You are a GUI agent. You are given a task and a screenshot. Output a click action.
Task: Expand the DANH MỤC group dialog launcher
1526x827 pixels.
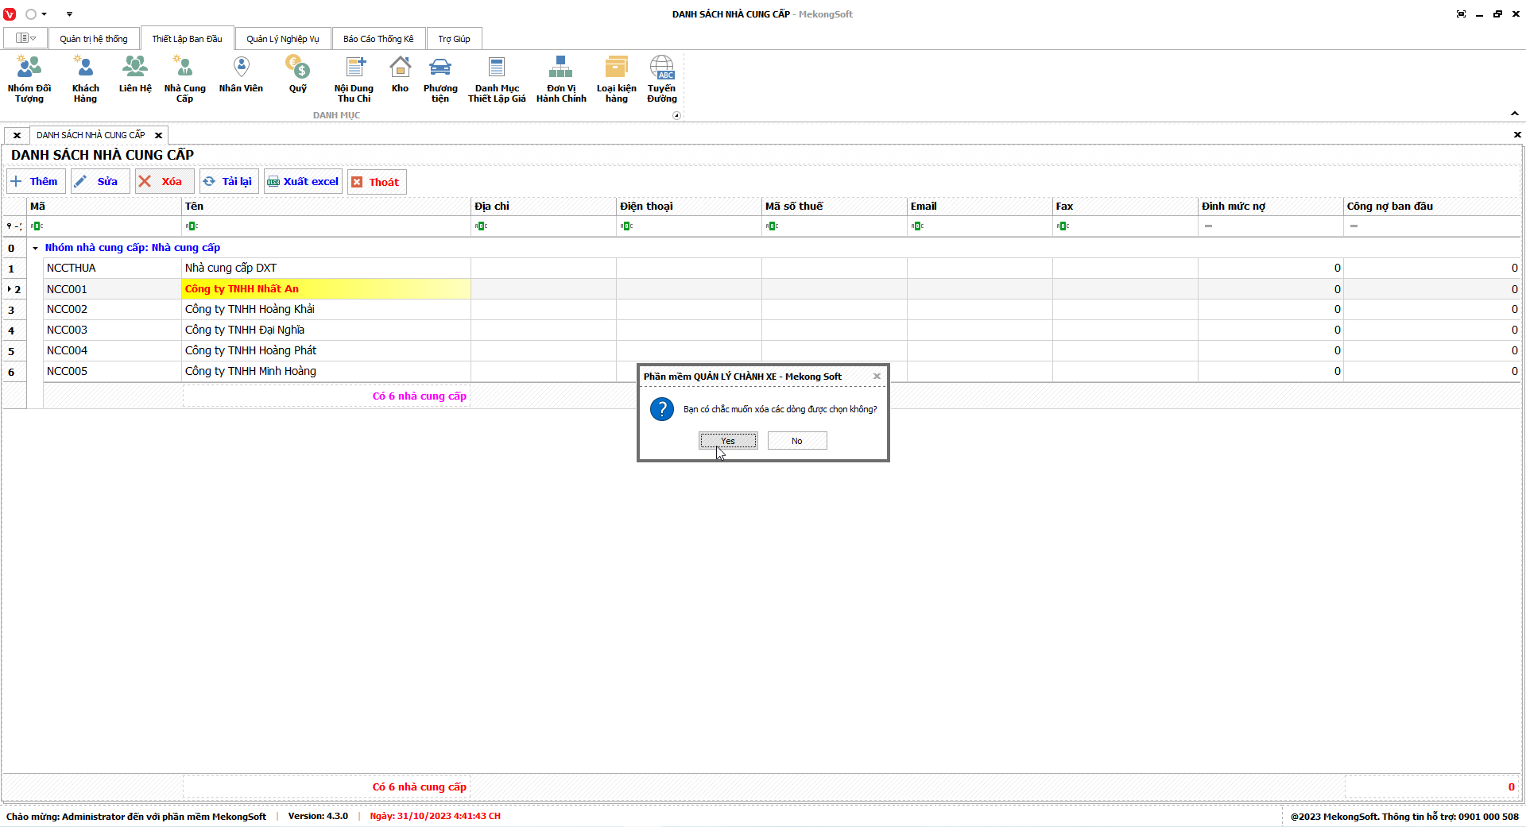point(676,115)
